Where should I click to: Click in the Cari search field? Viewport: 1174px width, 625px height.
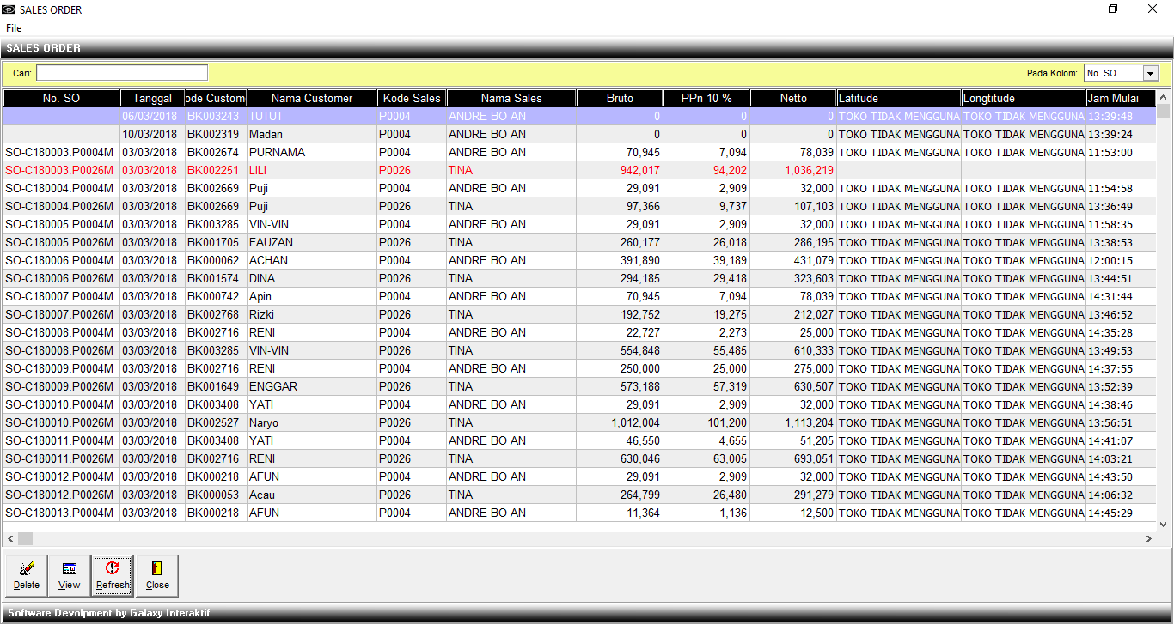click(122, 73)
